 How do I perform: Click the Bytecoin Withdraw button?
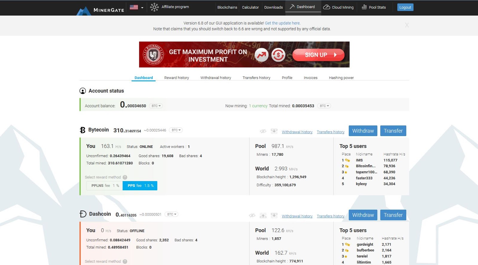pyautogui.click(x=363, y=131)
